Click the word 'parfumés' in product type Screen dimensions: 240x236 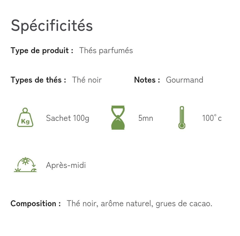click(x=116, y=51)
